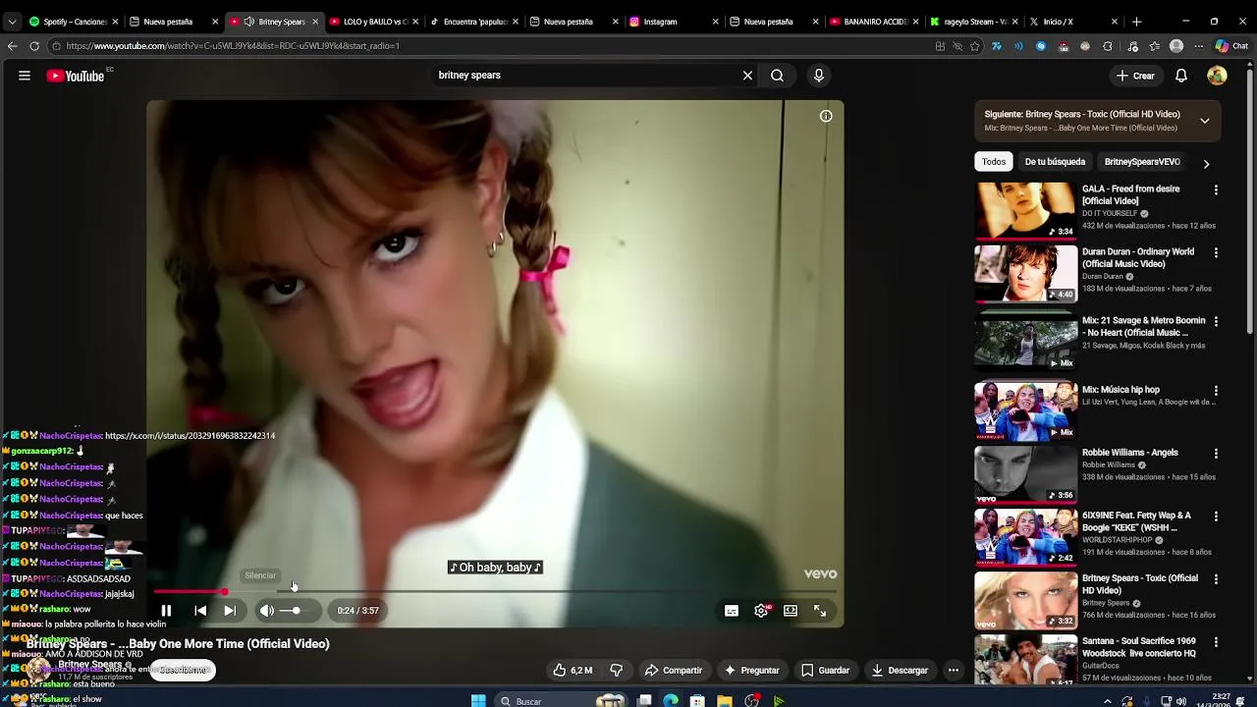Select the Todos filter chip
The height and width of the screenshot is (707, 1257).
[x=994, y=162]
